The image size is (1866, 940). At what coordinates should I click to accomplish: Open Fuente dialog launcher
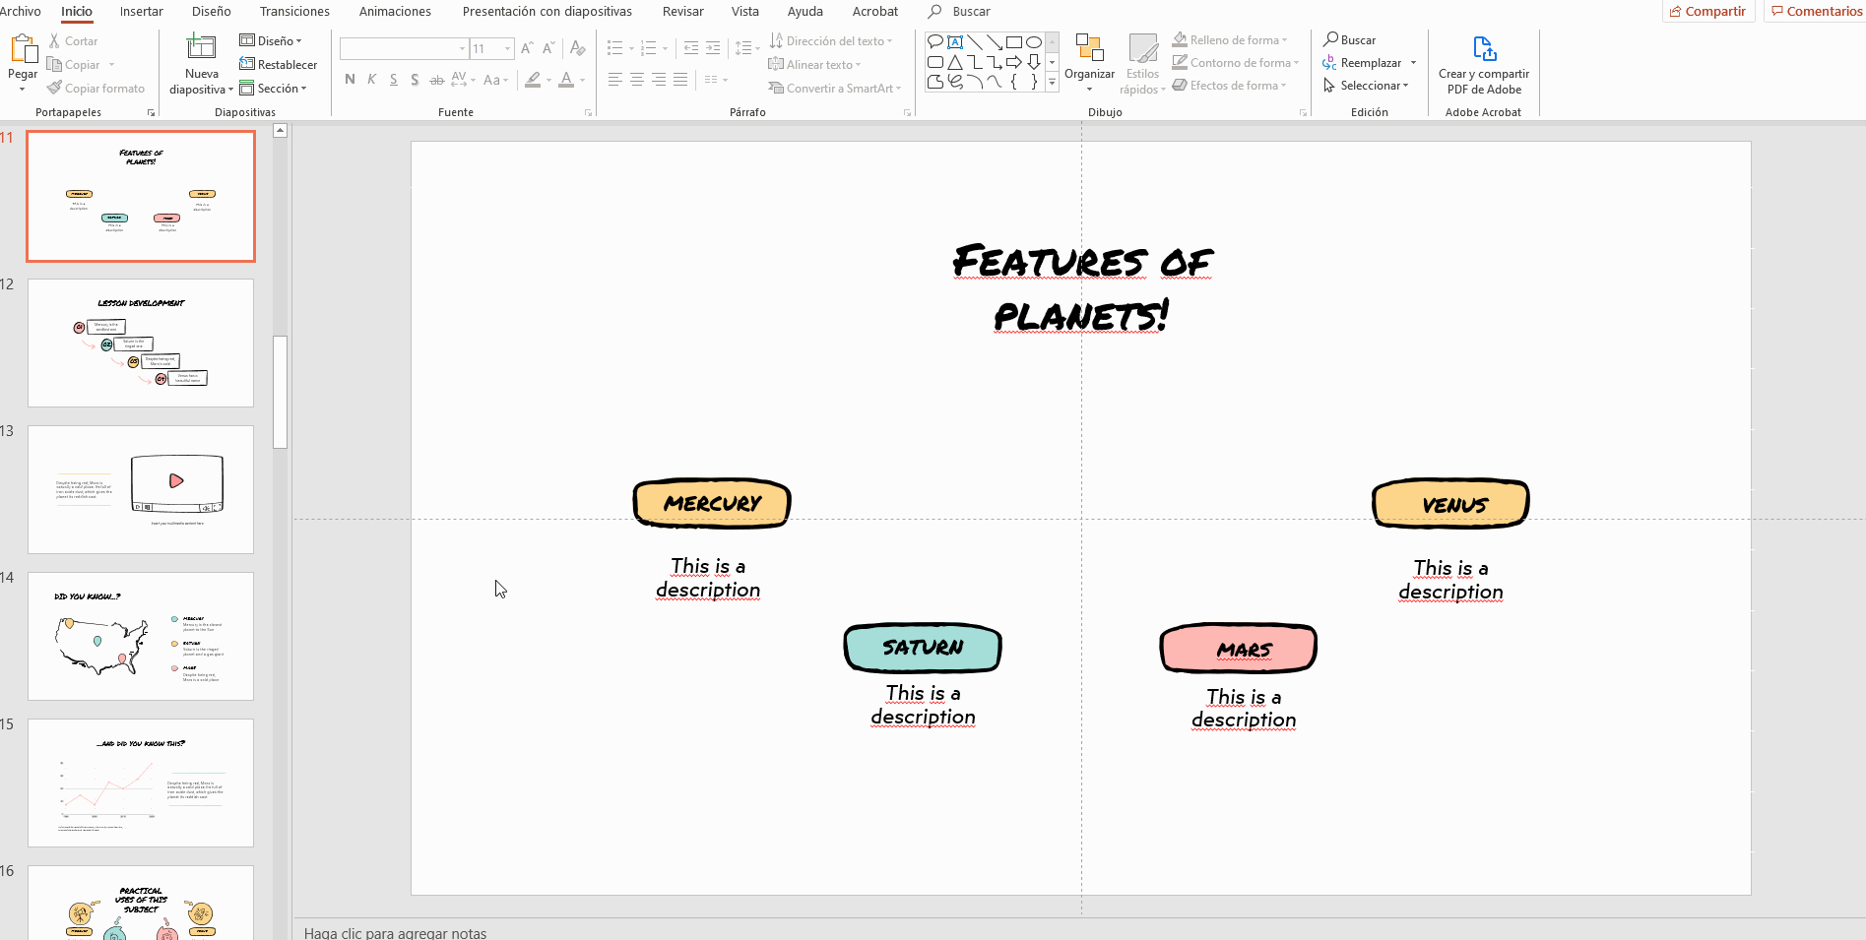[x=589, y=113]
